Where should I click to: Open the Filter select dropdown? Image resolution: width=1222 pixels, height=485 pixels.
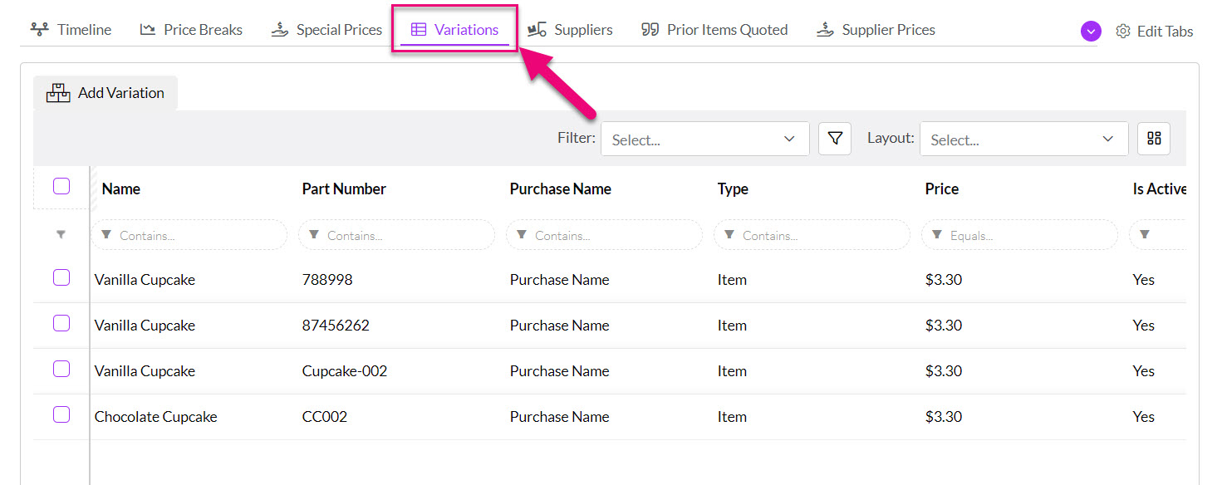click(x=705, y=139)
